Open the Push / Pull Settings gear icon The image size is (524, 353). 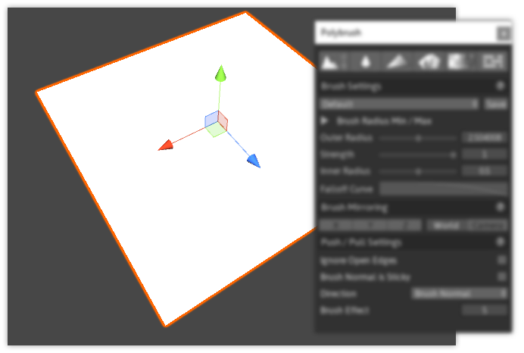[501, 242]
